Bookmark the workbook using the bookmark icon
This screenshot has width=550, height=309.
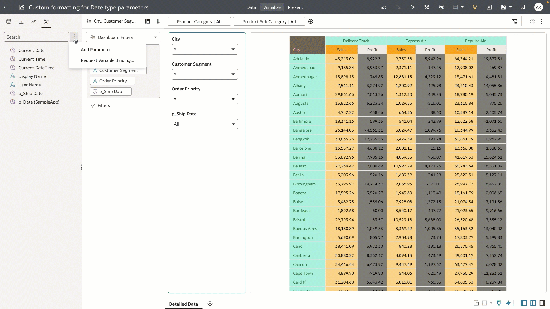coord(522,7)
